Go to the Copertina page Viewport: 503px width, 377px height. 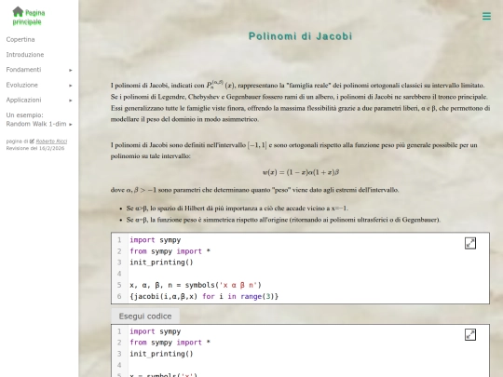click(x=20, y=39)
